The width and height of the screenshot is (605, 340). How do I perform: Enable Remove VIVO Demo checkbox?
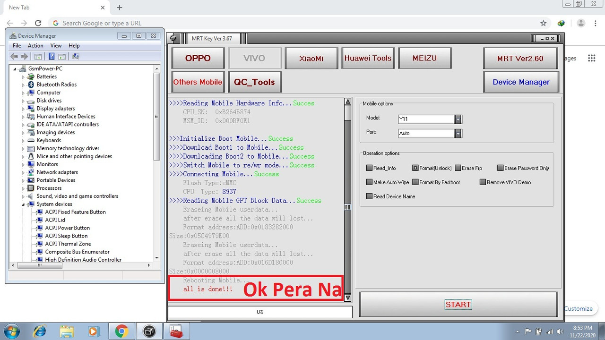(483, 182)
